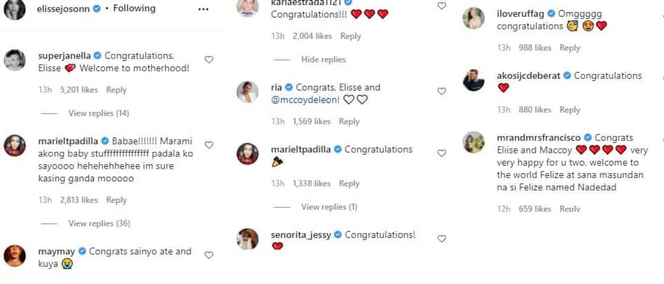
Task: Open elissejosonn's profile picture
Action: [15, 9]
